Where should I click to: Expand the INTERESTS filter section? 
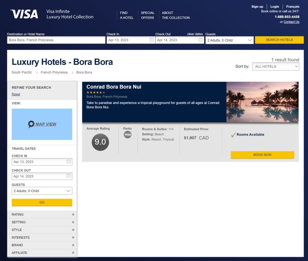(x=42, y=238)
